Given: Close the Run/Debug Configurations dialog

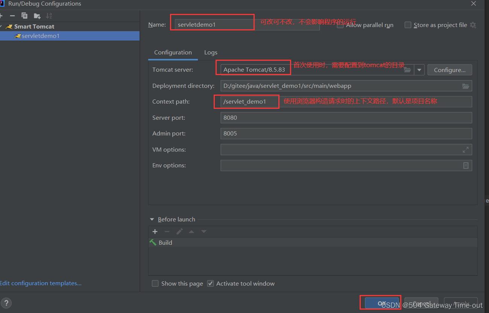Looking at the screenshot, I should pos(474,3).
